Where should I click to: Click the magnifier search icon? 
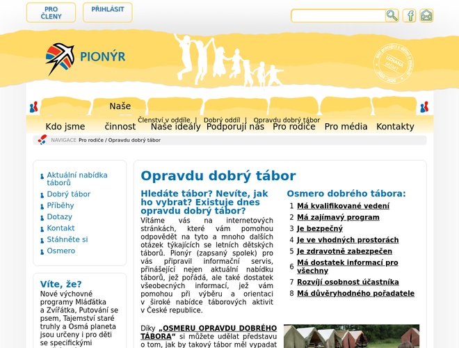(x=392, y=15)
